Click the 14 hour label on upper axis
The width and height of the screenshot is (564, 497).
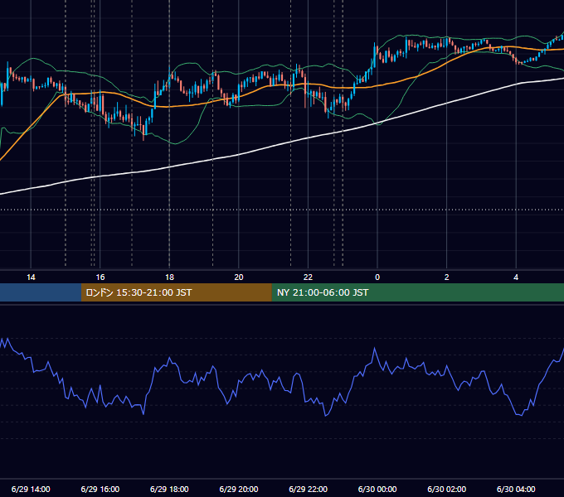point(31,277)
